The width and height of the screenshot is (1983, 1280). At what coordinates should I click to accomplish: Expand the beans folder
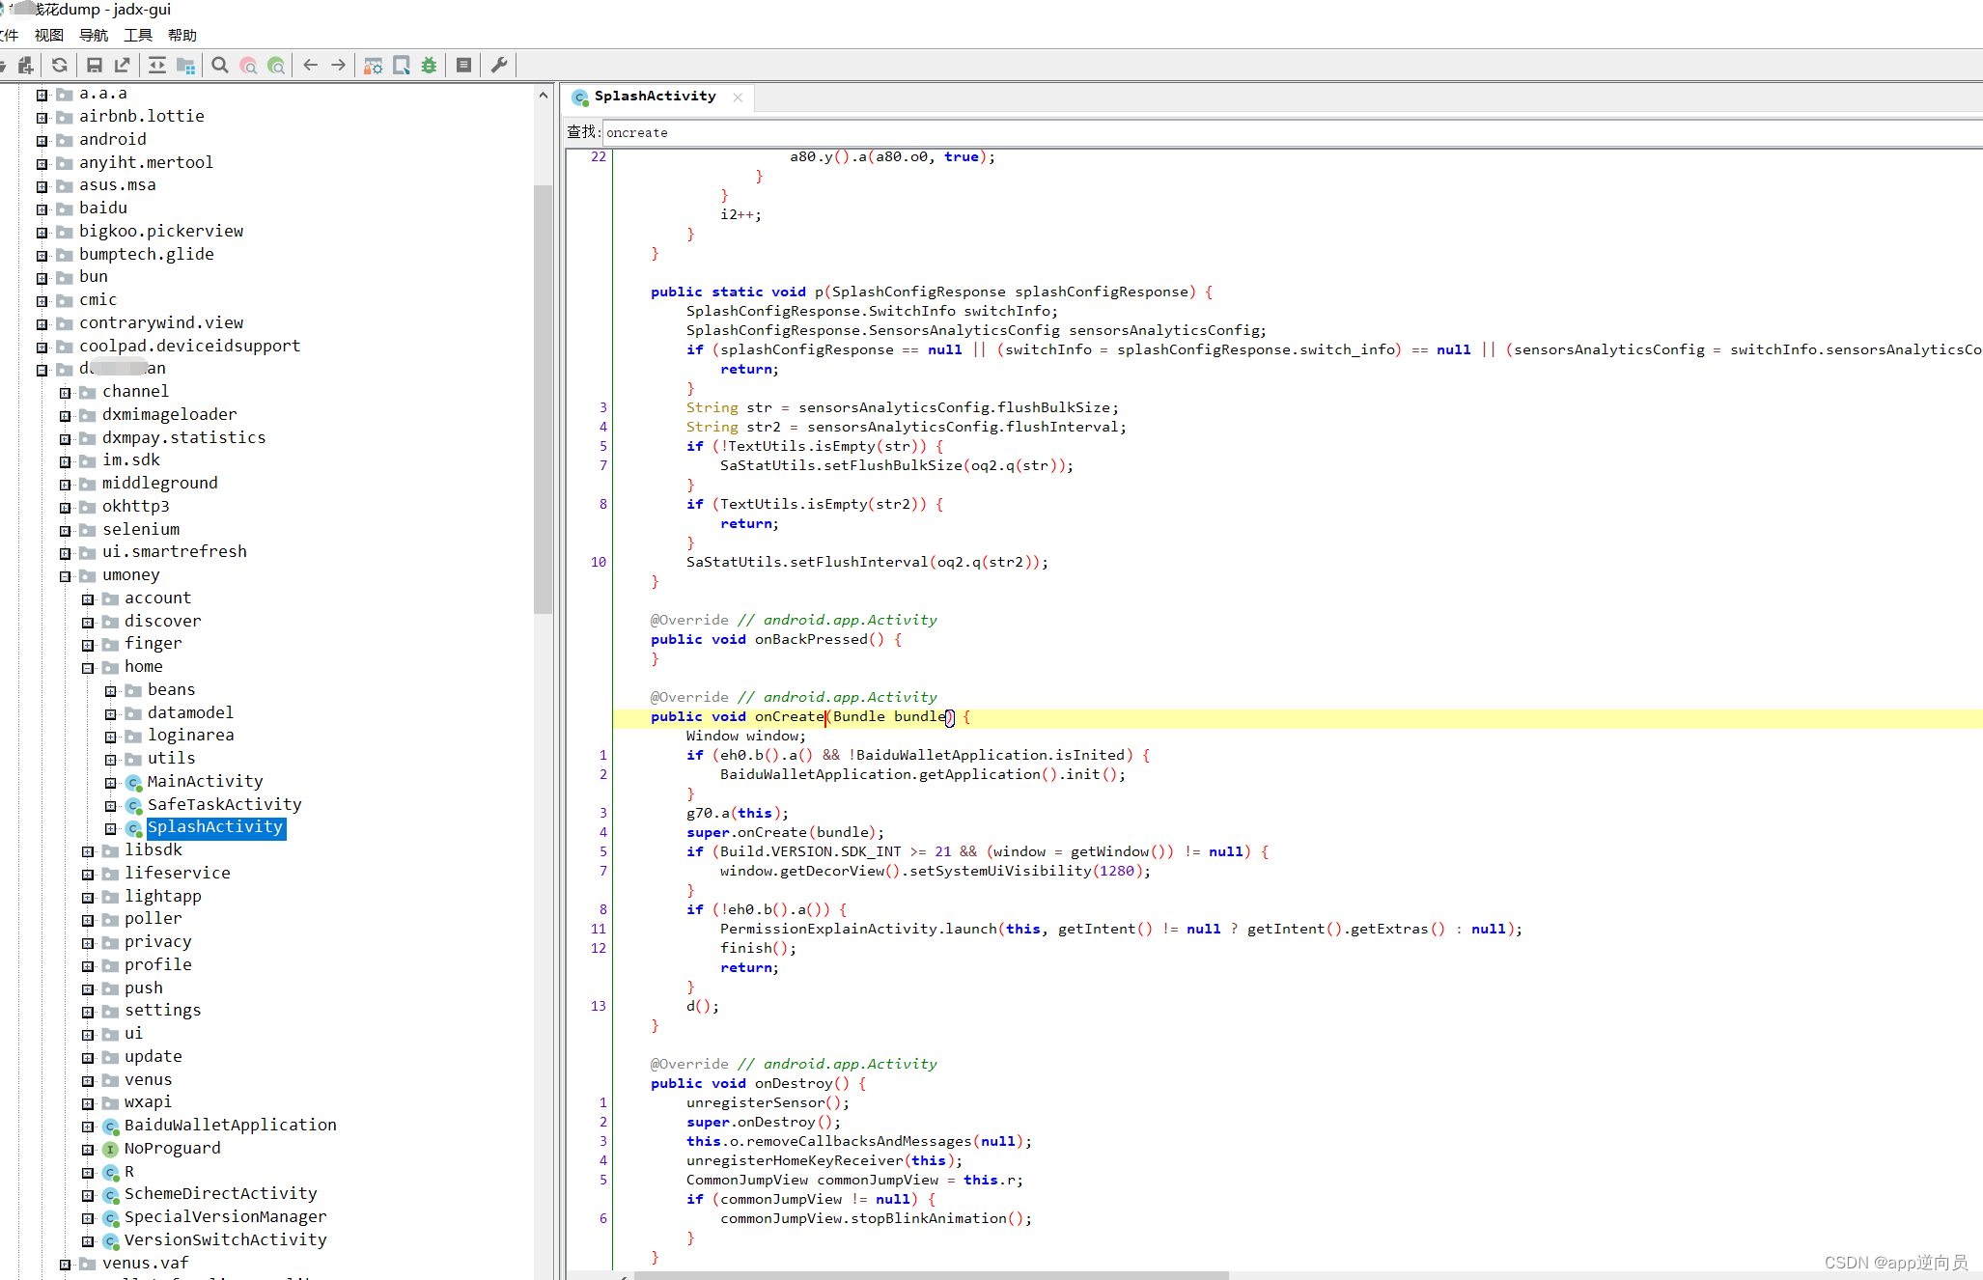[110, 691]
